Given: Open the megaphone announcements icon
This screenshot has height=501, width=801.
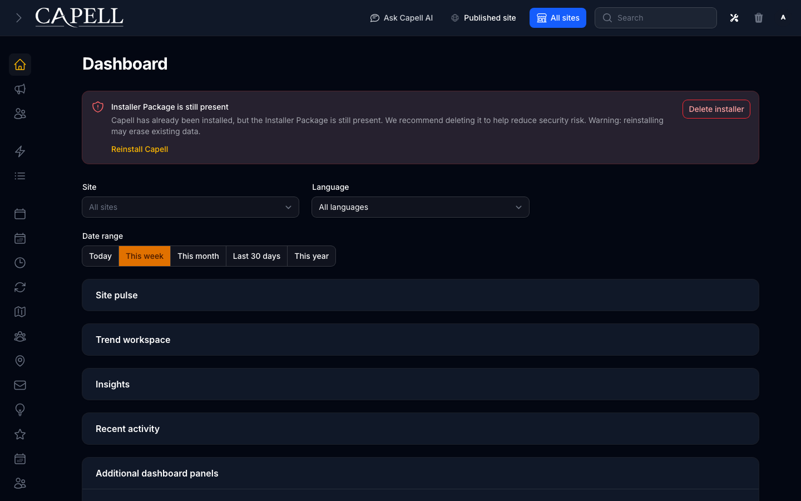Looking at the screenshot, I should [x=20, y=89].
